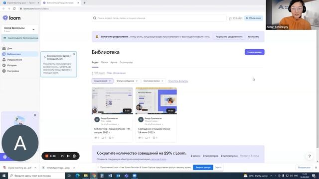Reload the page
Image resolution: width=319 pixels, height=179 pixels.
tap(14, 9)
